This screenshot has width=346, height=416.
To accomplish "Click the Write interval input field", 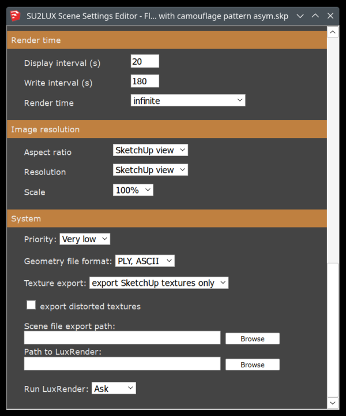I will pos(145,81).
